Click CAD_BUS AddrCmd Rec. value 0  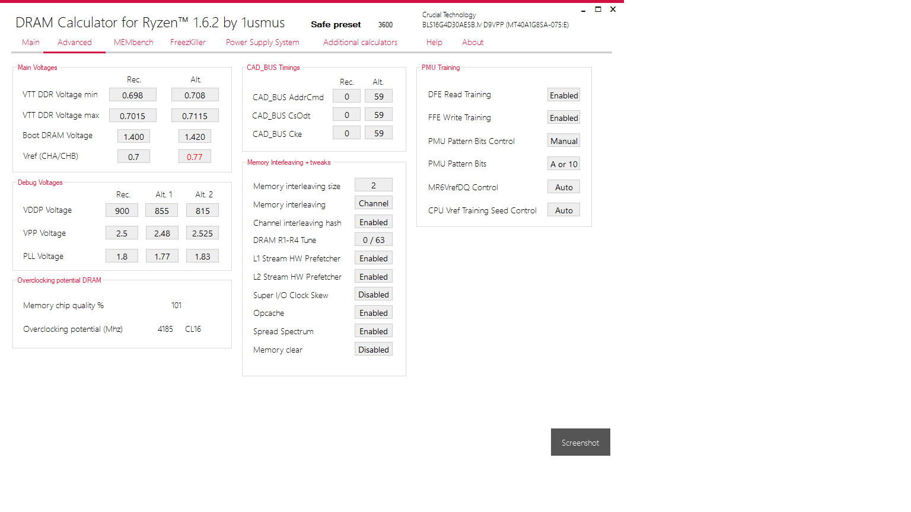pos(347,96)
